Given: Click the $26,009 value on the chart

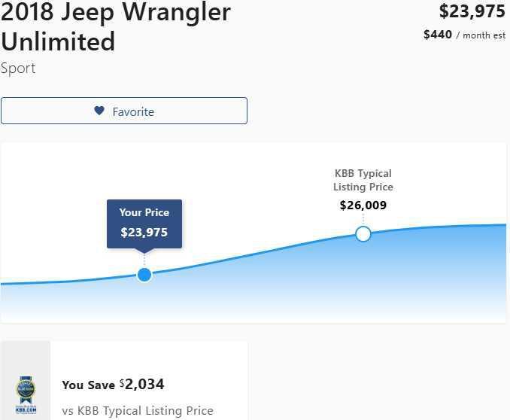Looking at the screenshot, I should pyautogui.click(x=363, y=205).
